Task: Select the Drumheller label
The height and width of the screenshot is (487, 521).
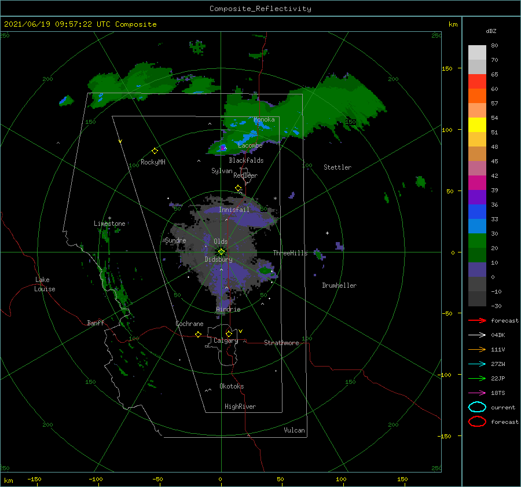Action: [339, 285]
